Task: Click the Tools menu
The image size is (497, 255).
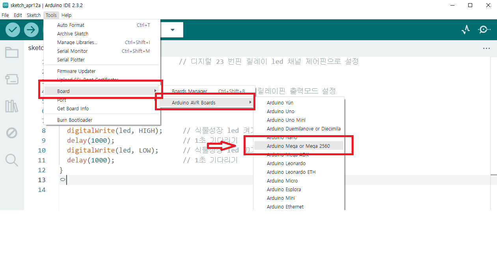Action: point(51,15)
